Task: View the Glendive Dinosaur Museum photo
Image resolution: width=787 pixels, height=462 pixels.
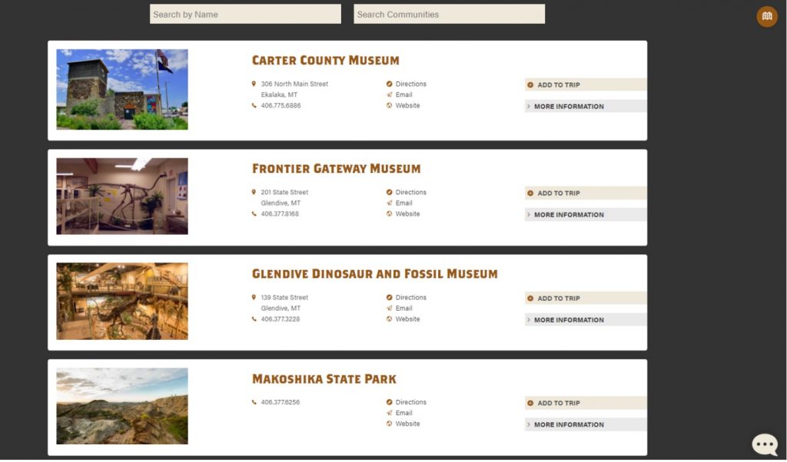Action: 122,301
